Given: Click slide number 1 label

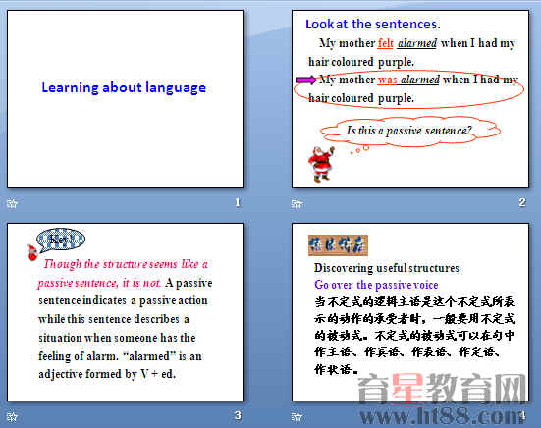Looking at the screenshot, I should coord(238,202).
